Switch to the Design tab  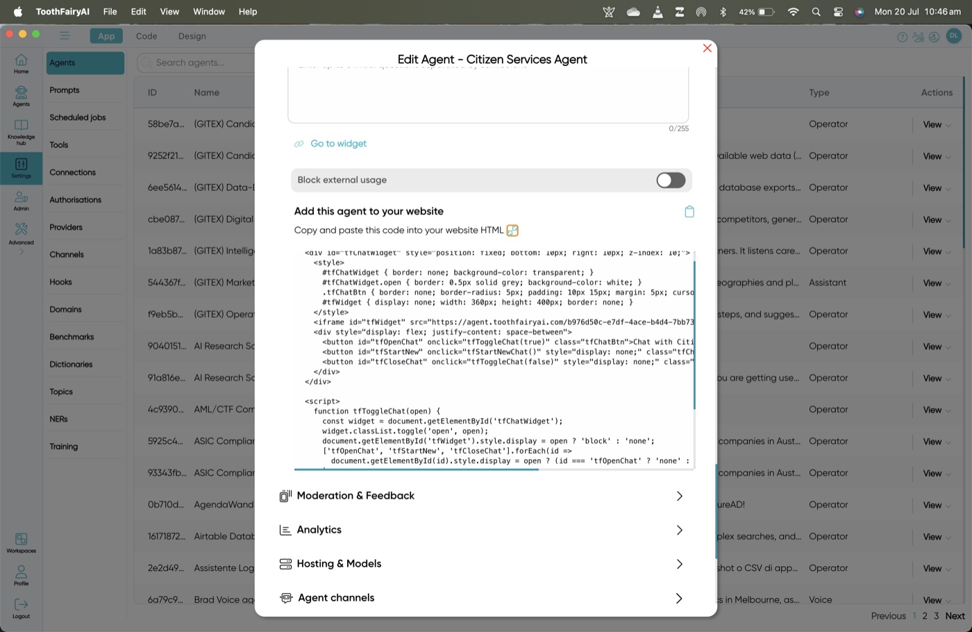click(192, 36)
